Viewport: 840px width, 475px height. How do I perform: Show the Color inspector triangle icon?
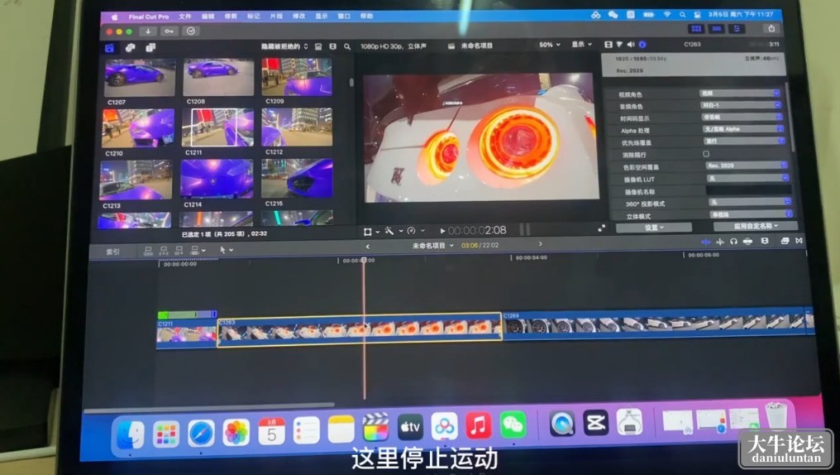coord(619,45)
